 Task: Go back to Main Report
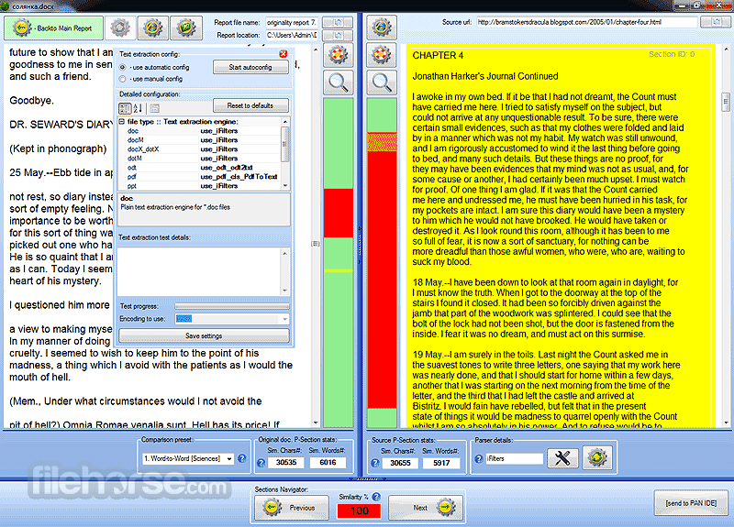tap(54, 28)
